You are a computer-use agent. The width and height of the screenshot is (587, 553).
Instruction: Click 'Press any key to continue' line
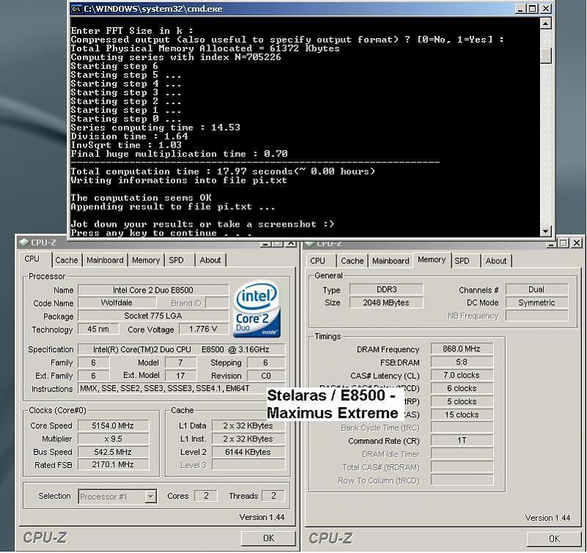[x=161, y=233]
